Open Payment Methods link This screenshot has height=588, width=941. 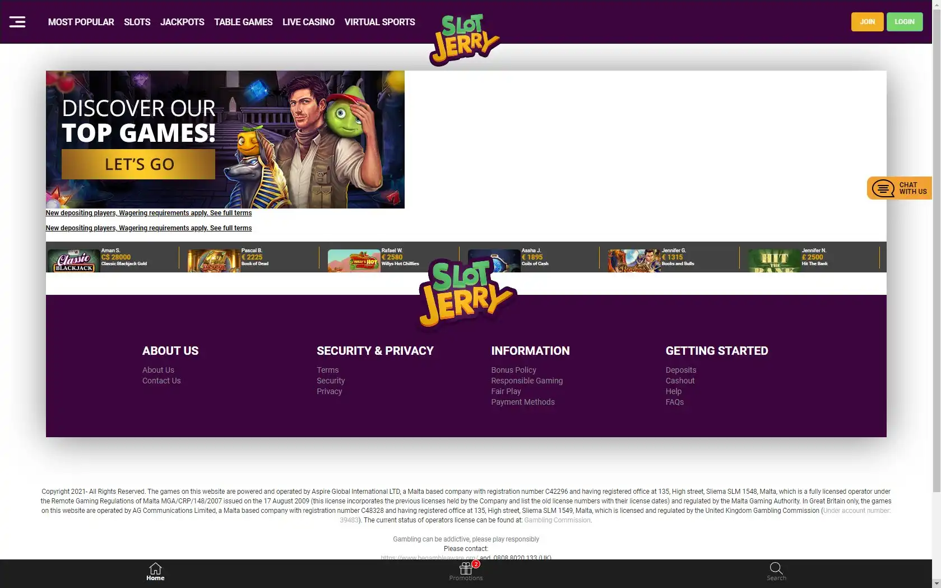[x=523, y=402]
